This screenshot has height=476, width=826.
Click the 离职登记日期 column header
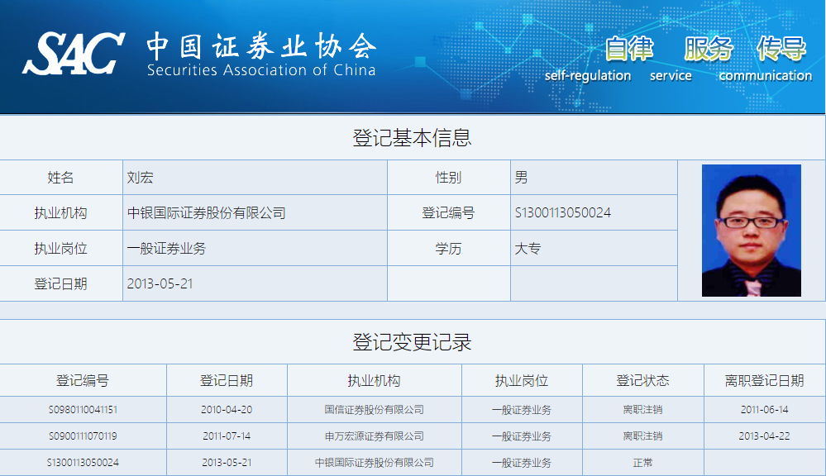[764, 381]
